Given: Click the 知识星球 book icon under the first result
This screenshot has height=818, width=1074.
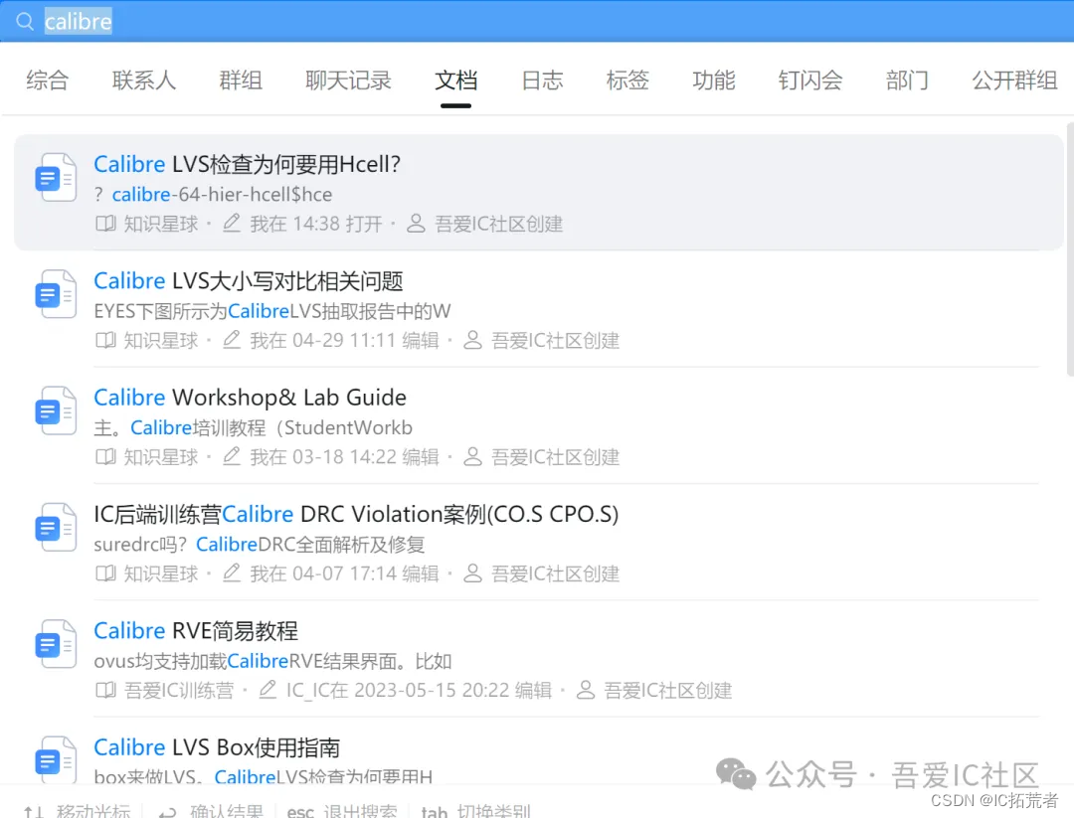Looking at the screenshot, I should point(105,224).
